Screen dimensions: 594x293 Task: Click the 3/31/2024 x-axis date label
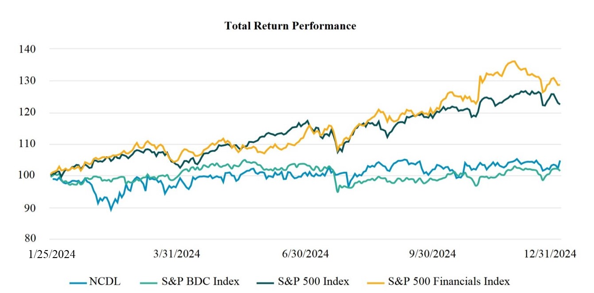point(176,254)
